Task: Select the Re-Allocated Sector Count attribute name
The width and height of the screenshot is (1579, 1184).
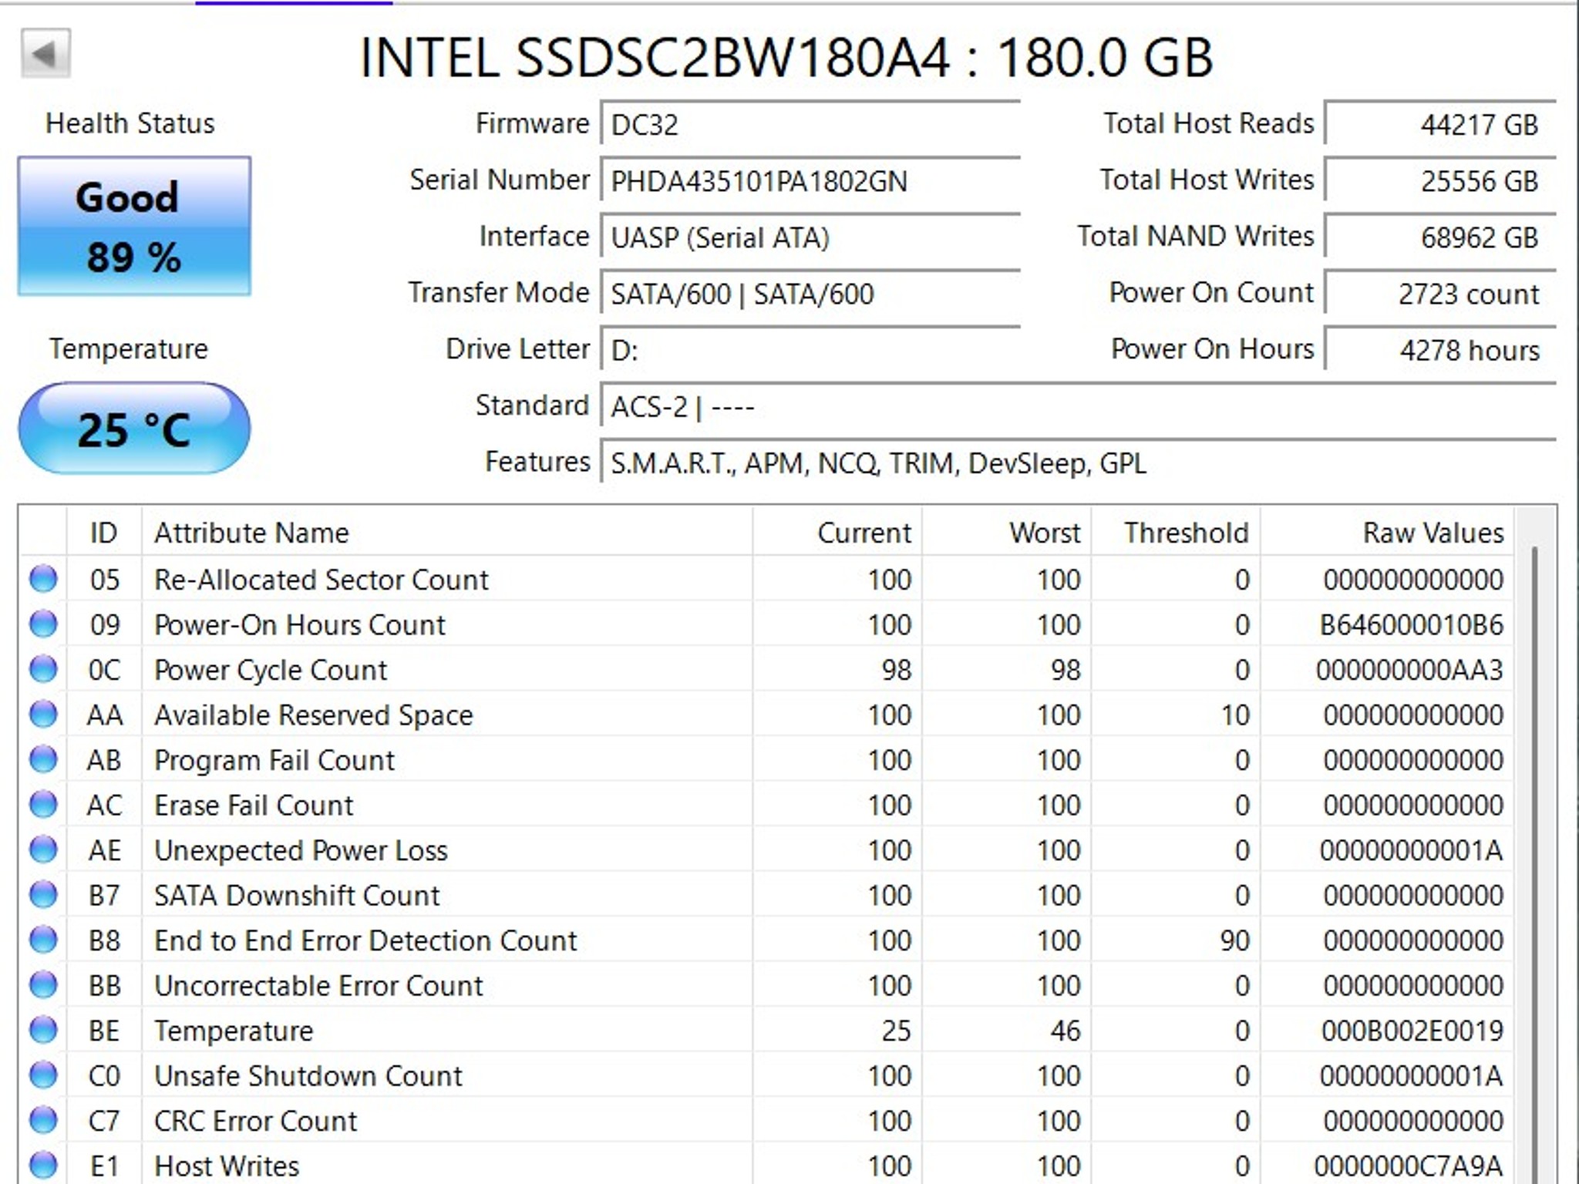Action: pyautogui.click(x=322, y=580)
